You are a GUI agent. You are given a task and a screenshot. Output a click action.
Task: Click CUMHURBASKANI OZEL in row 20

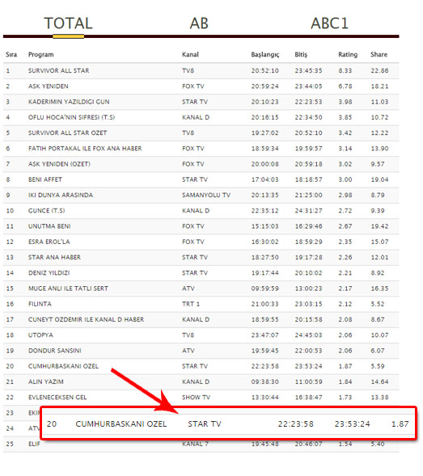(63, 366)
